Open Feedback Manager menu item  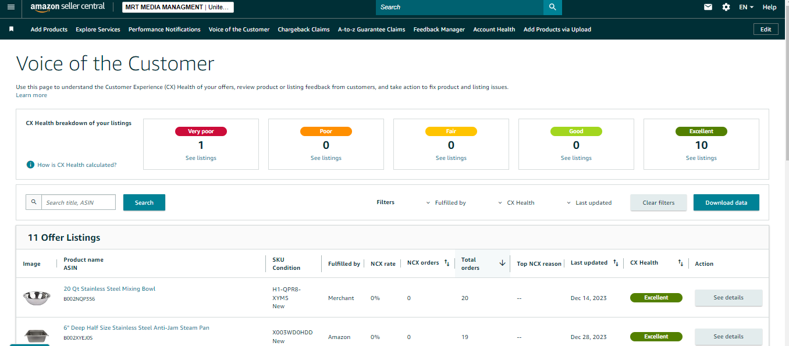click(439, 29)
